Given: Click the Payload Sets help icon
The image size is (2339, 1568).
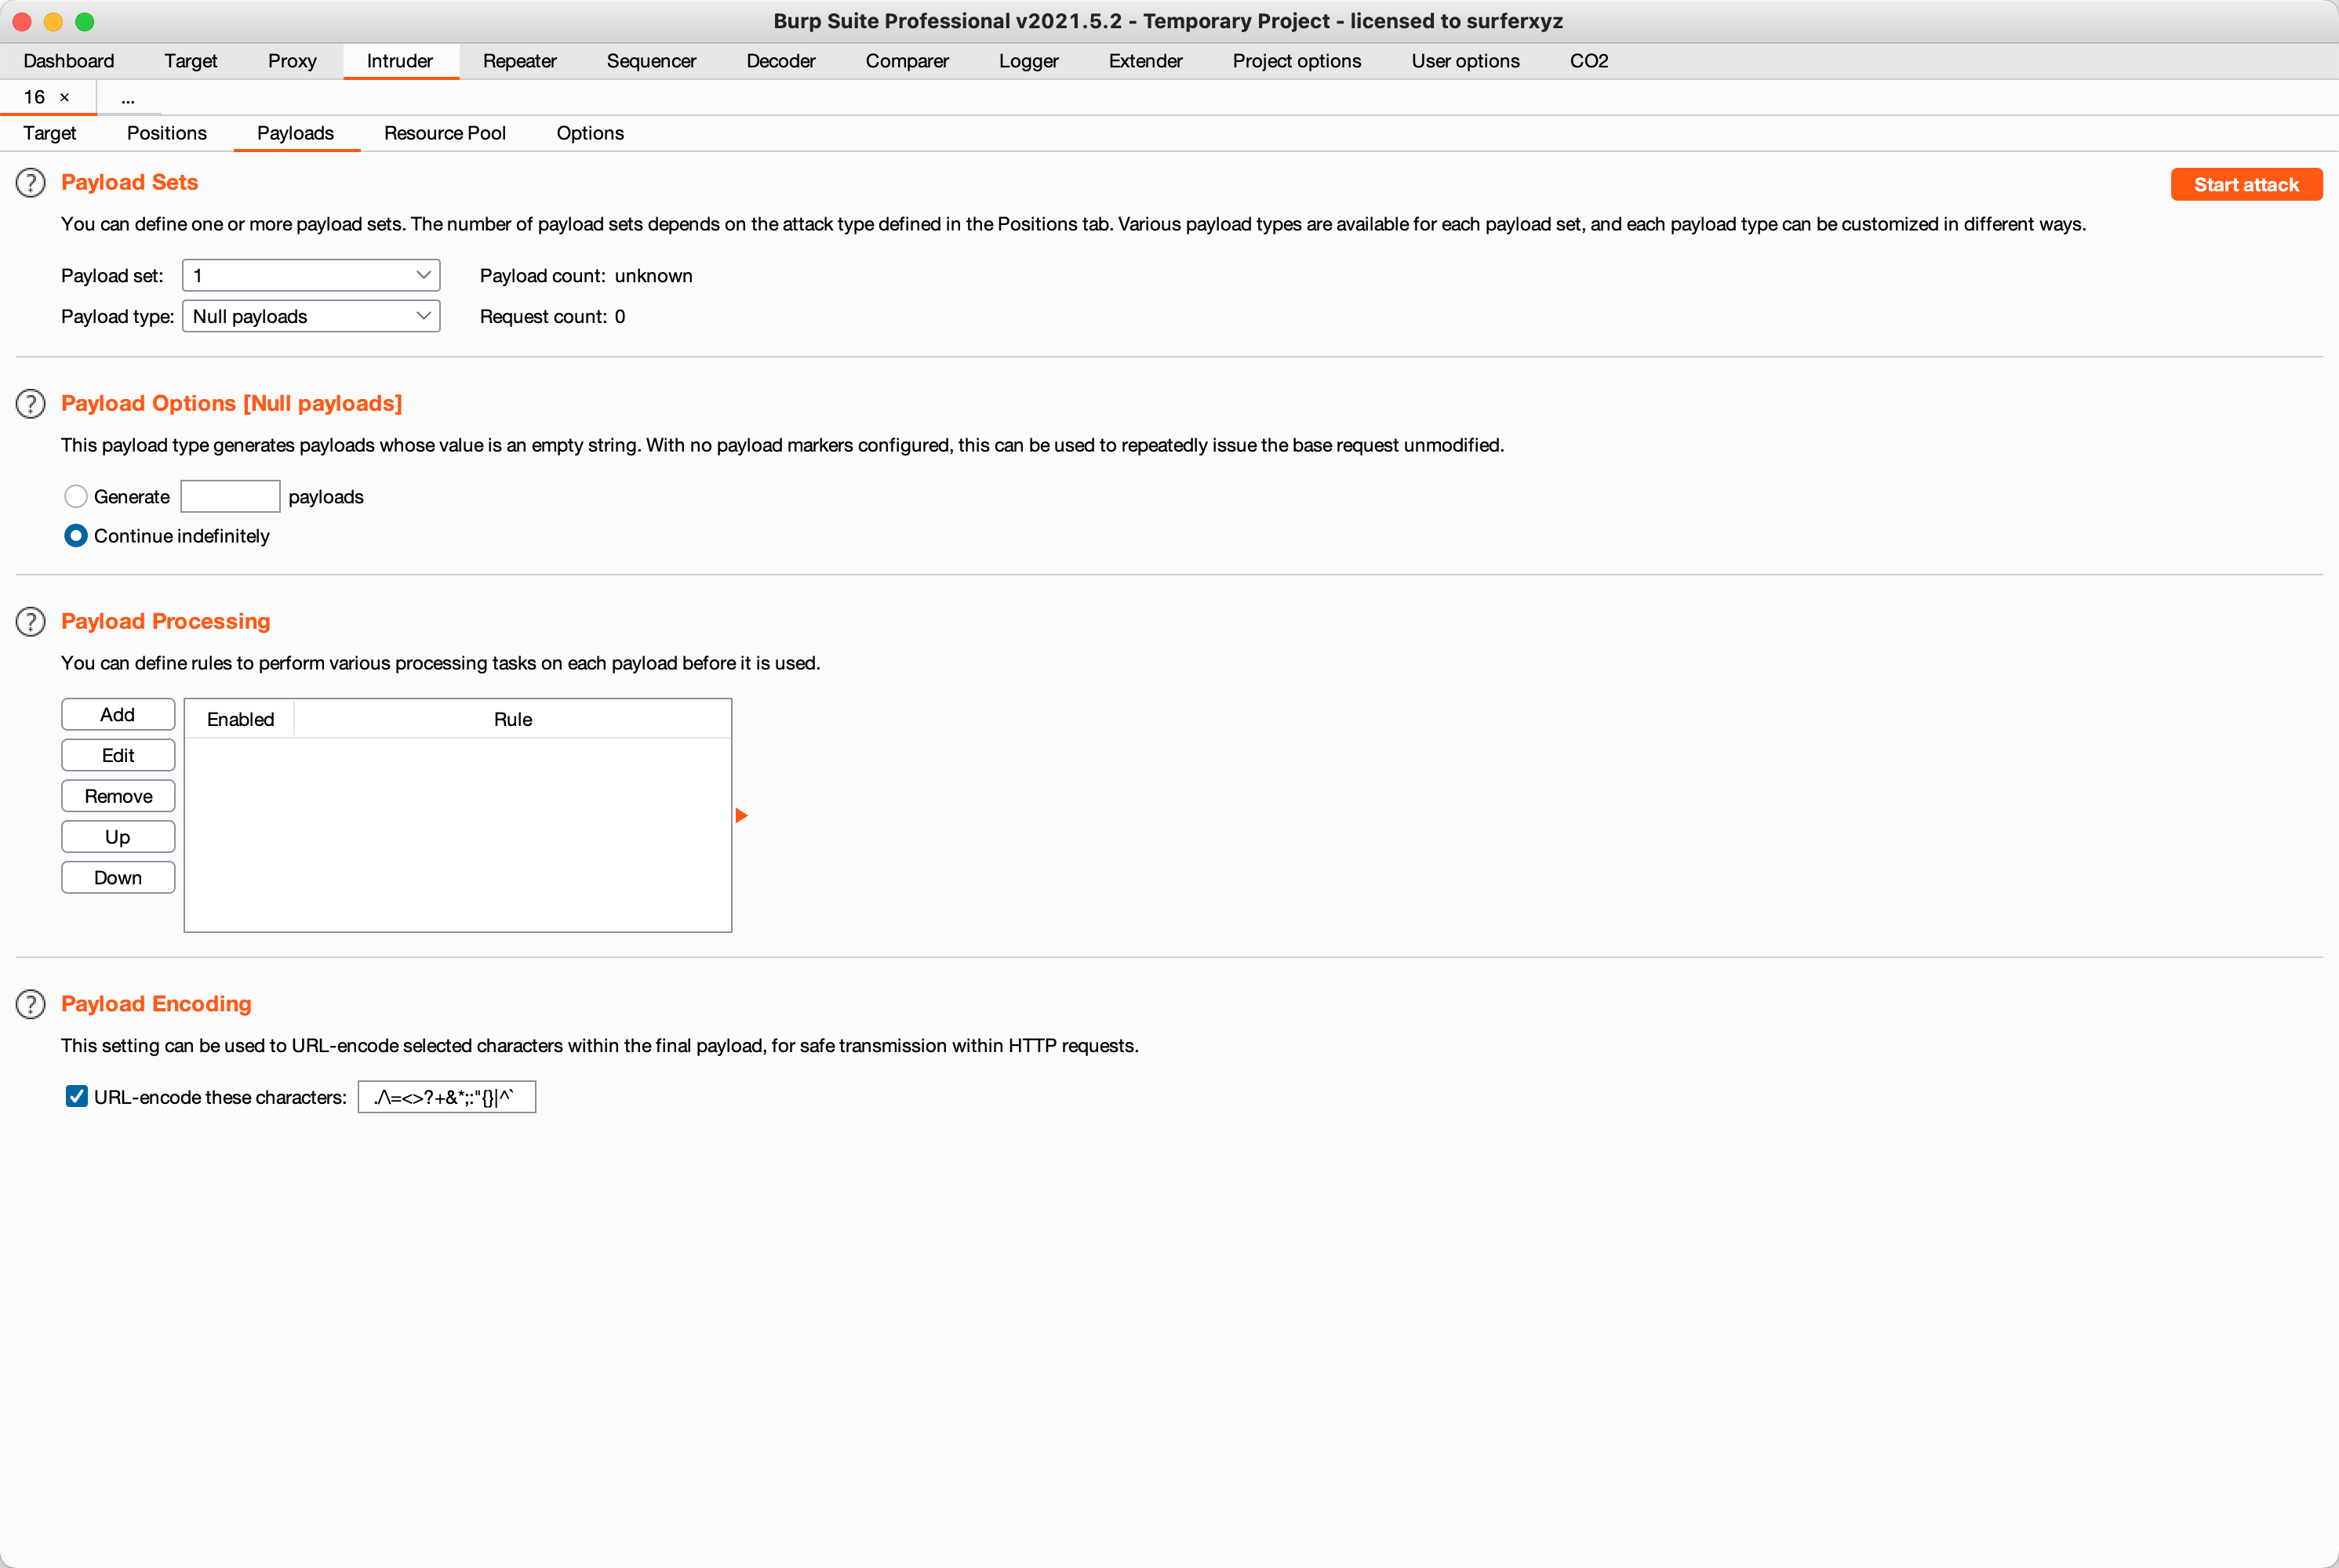Looking at the screenshot, I should (x=31, y=183).
